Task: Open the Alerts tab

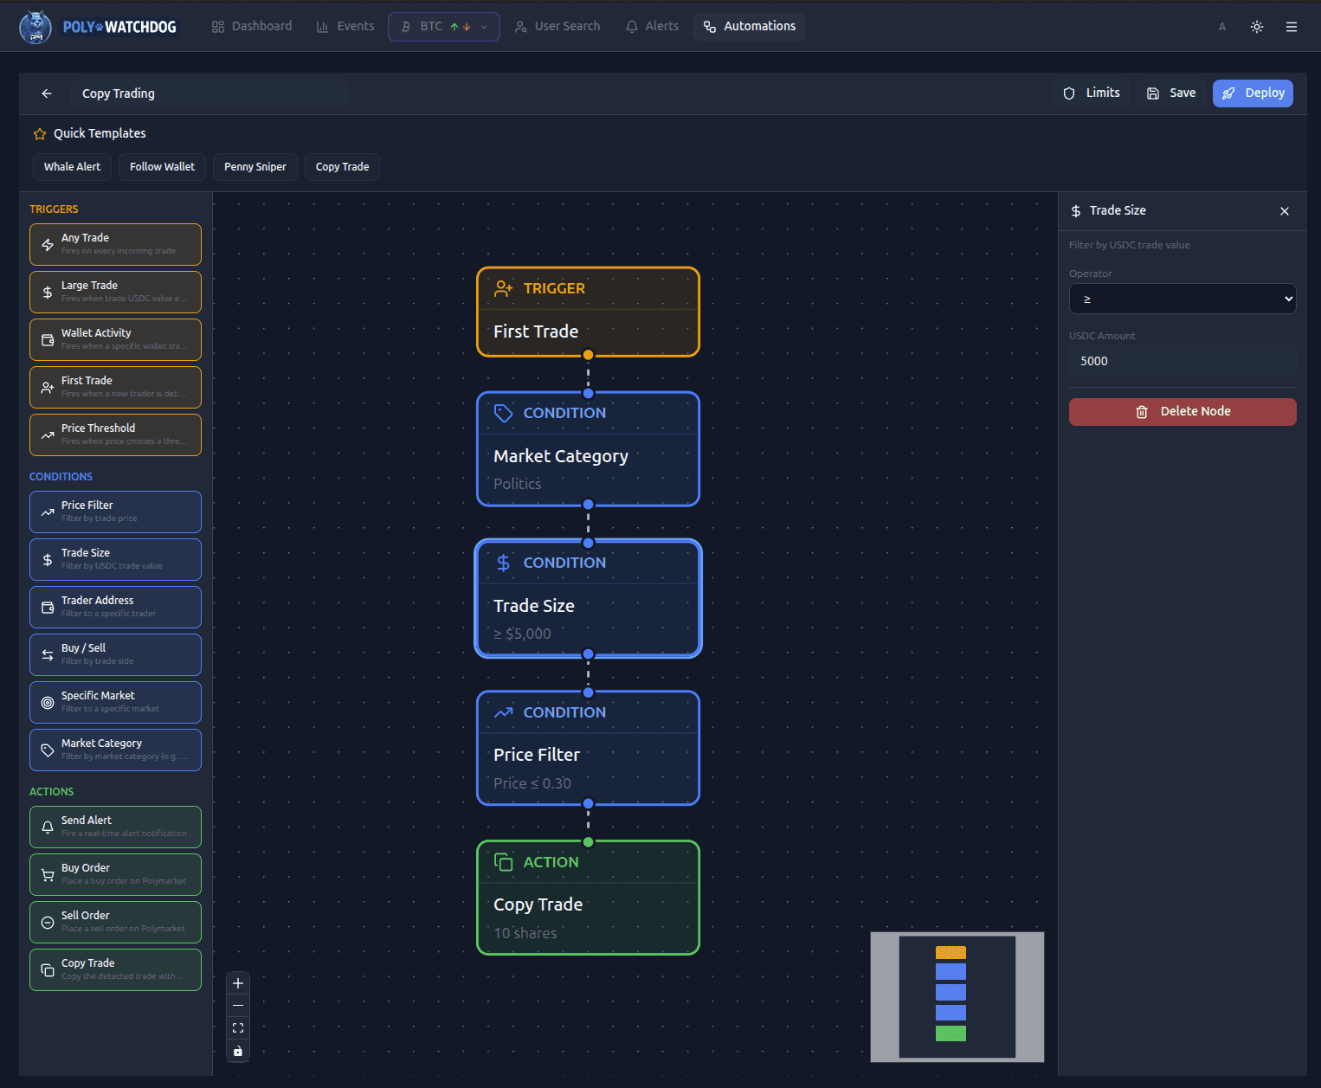Action: (x=653, y=27)
